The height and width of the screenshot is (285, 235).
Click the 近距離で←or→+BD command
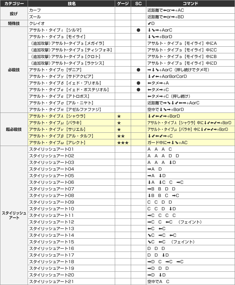coord(166,17)
